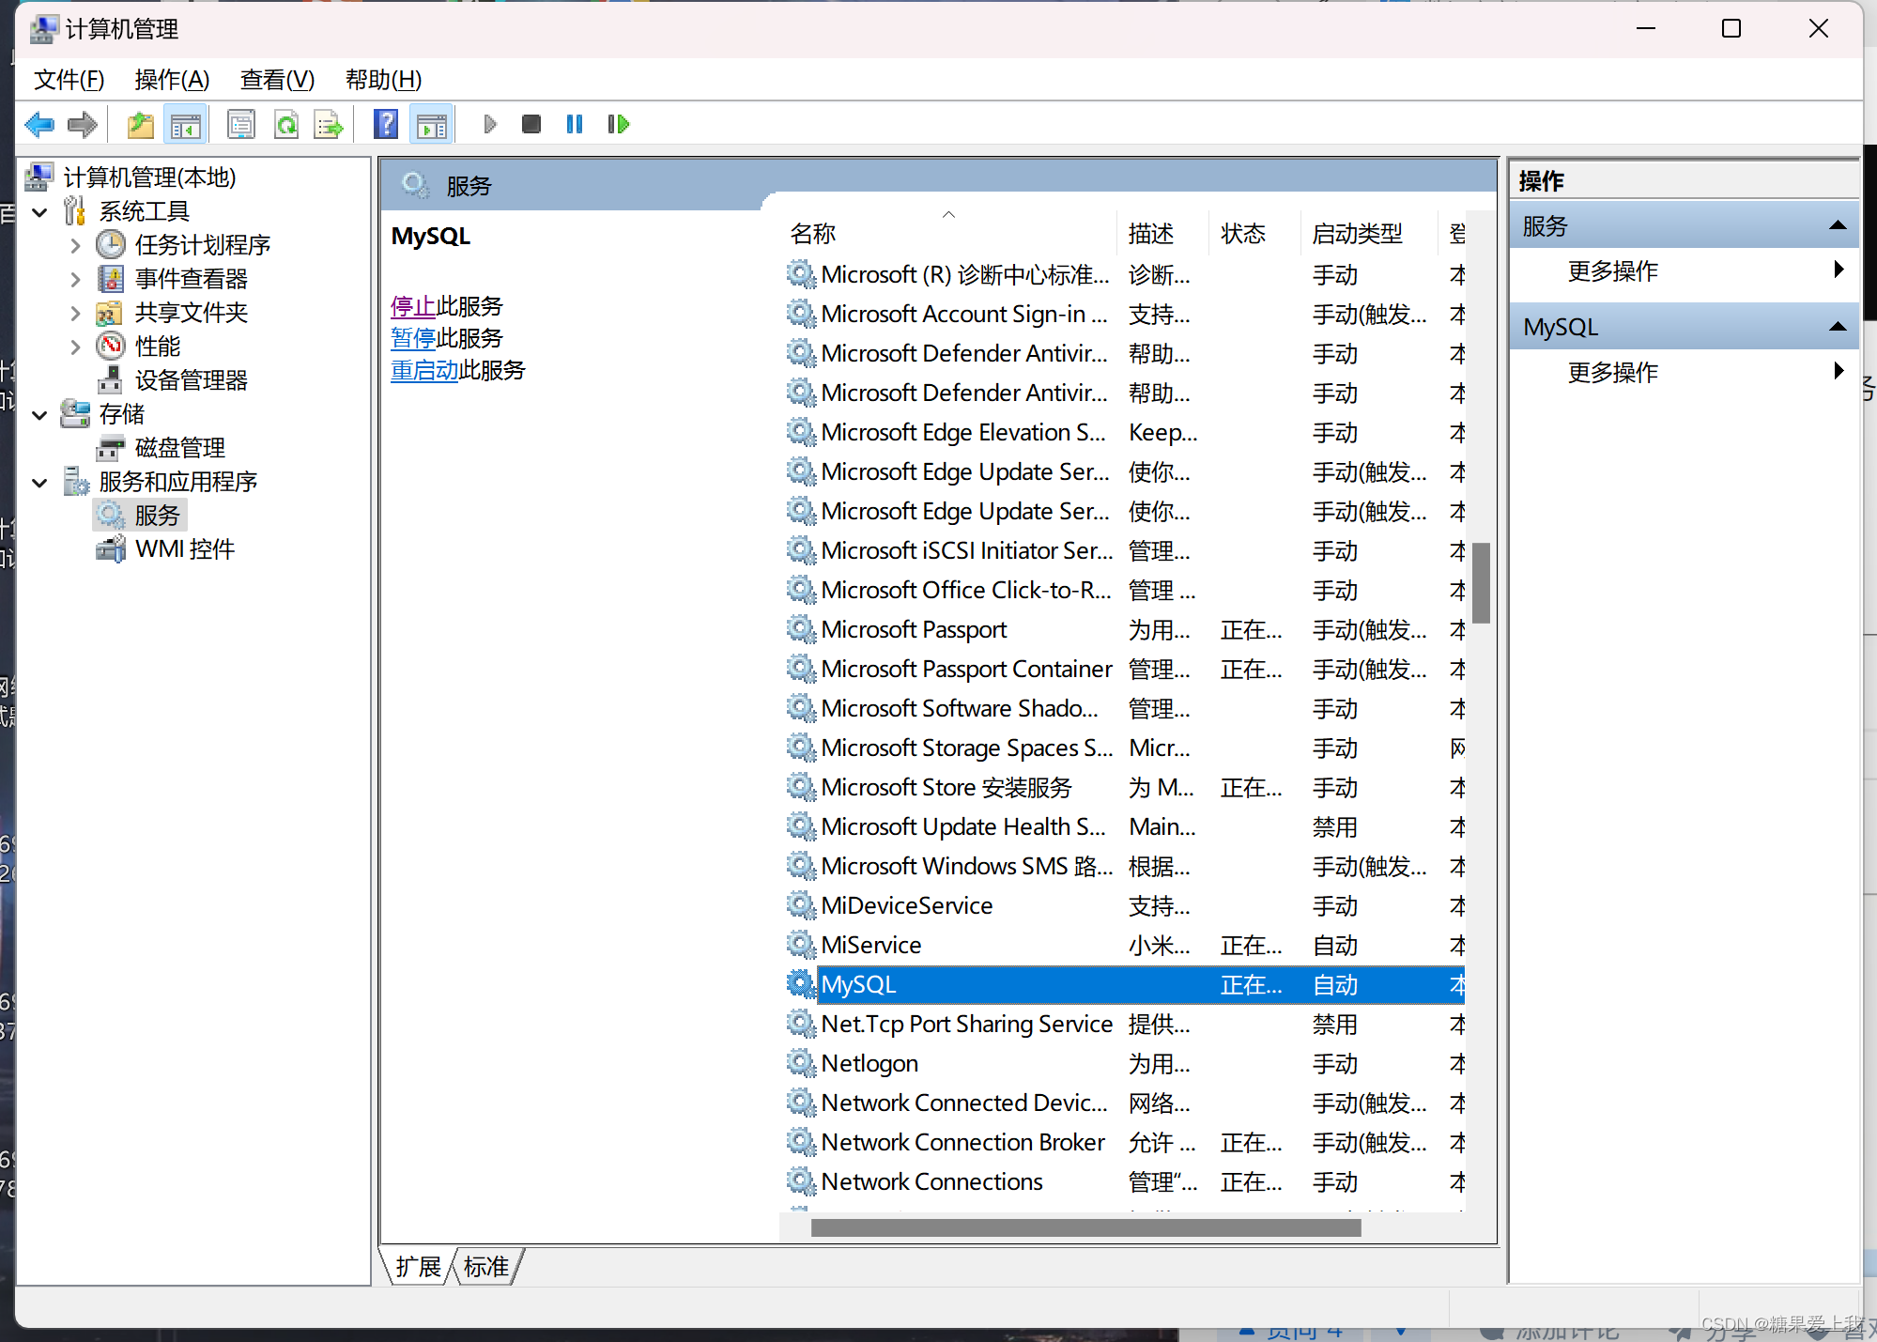Open the 帮助(H) menu
The width and height of the screenshot is (1877, 1342).
click(383, 80)
